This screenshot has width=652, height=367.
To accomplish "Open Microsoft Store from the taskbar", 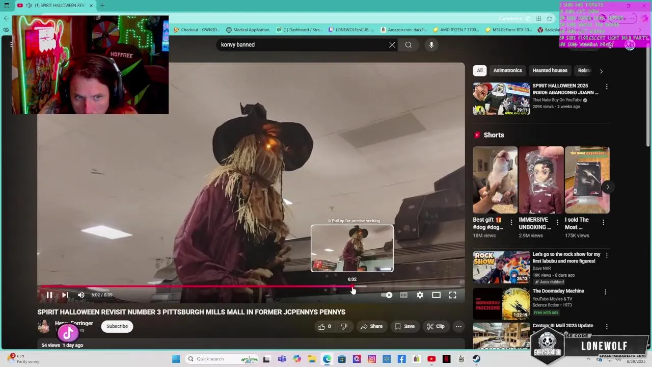I will 342,359.
